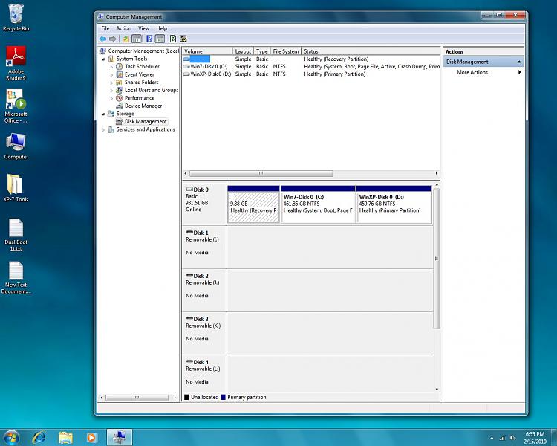Expand the Local Users and Groups arrow
The height and width of the screenshot is (446, 557).
point(111,91)
